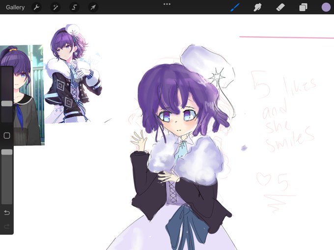334x250 pixels.
Task: Activate the Selection tool
Action: click(x=74, y=7)
